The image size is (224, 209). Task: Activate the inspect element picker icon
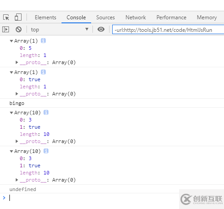pyautogui.click(x=6, y=17)
